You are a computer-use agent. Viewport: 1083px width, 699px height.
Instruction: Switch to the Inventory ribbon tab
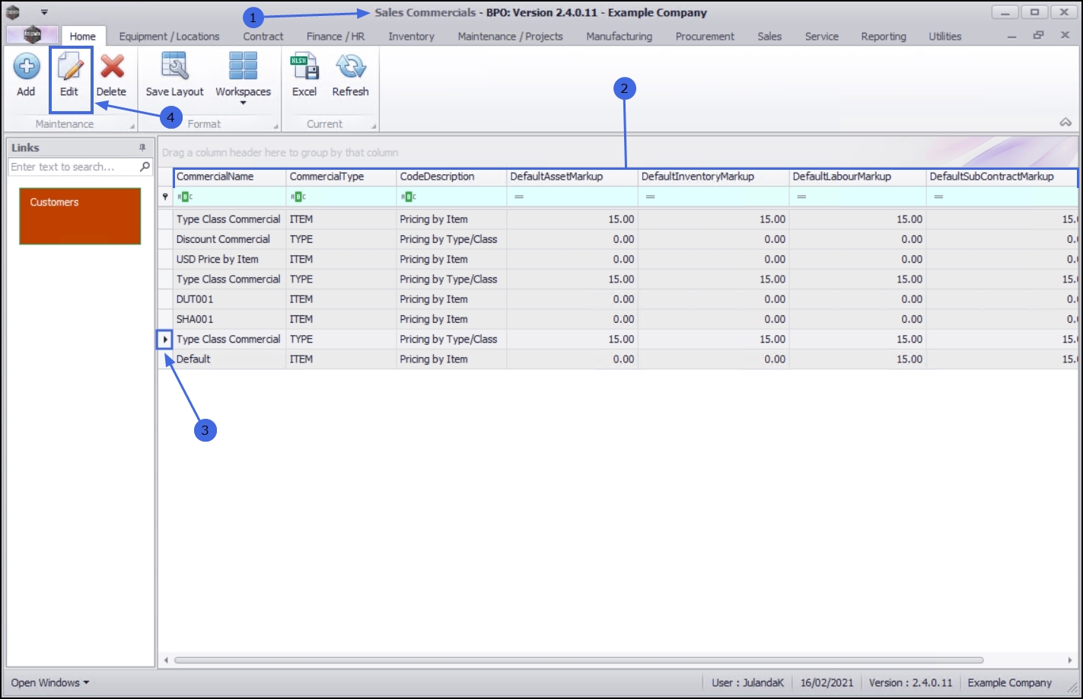411,36
